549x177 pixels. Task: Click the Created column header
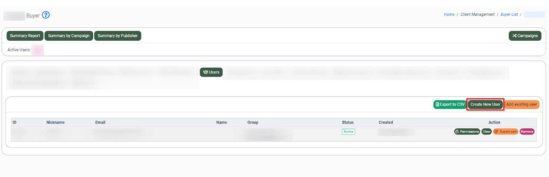click(386, 123)
